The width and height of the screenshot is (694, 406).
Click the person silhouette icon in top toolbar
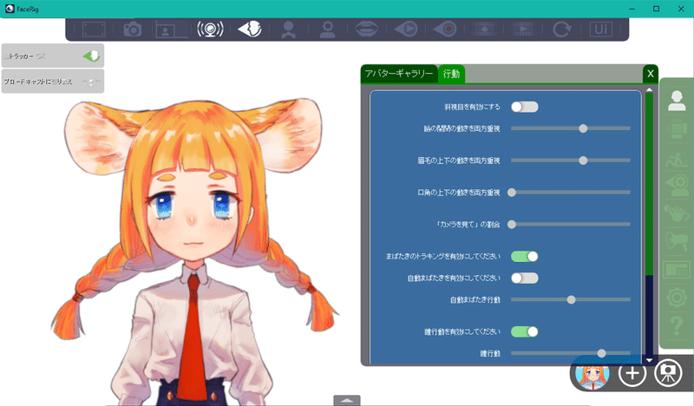[x=289, y=29]
